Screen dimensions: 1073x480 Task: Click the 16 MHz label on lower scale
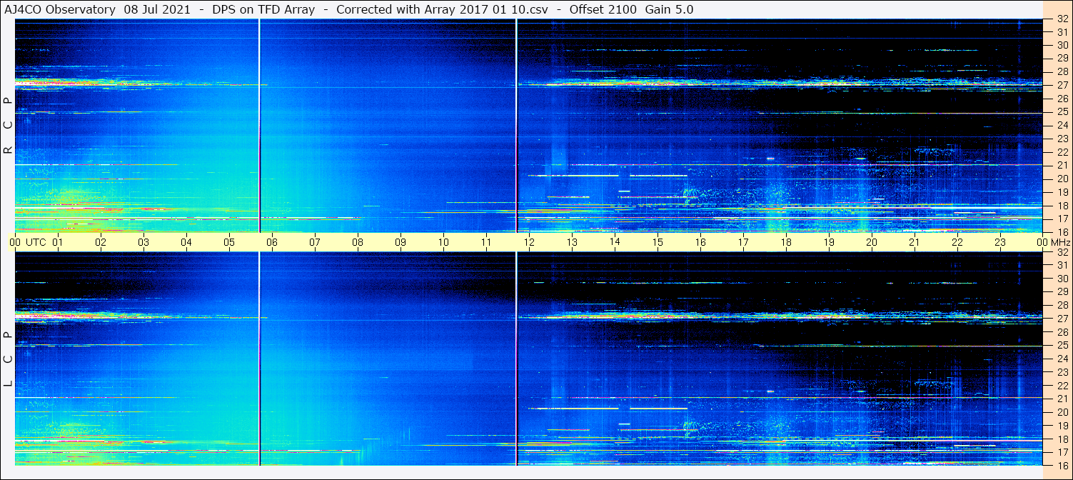[1062, 465]
